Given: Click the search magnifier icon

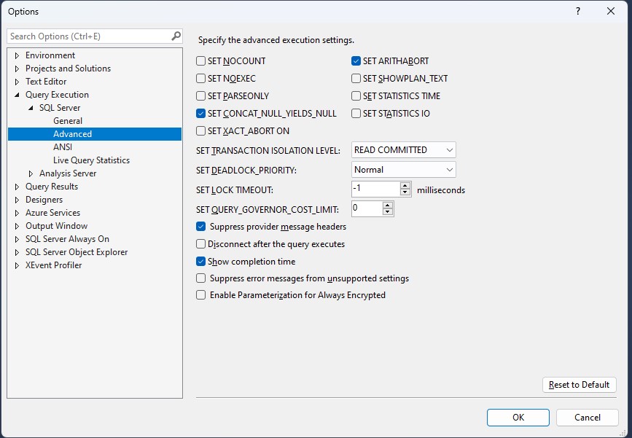Looking at the screenshot, I should coord(175,36).
